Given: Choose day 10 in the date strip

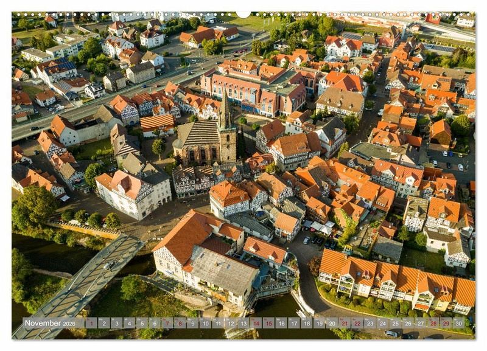Looking at the screenshot, I should coord(205,323).
